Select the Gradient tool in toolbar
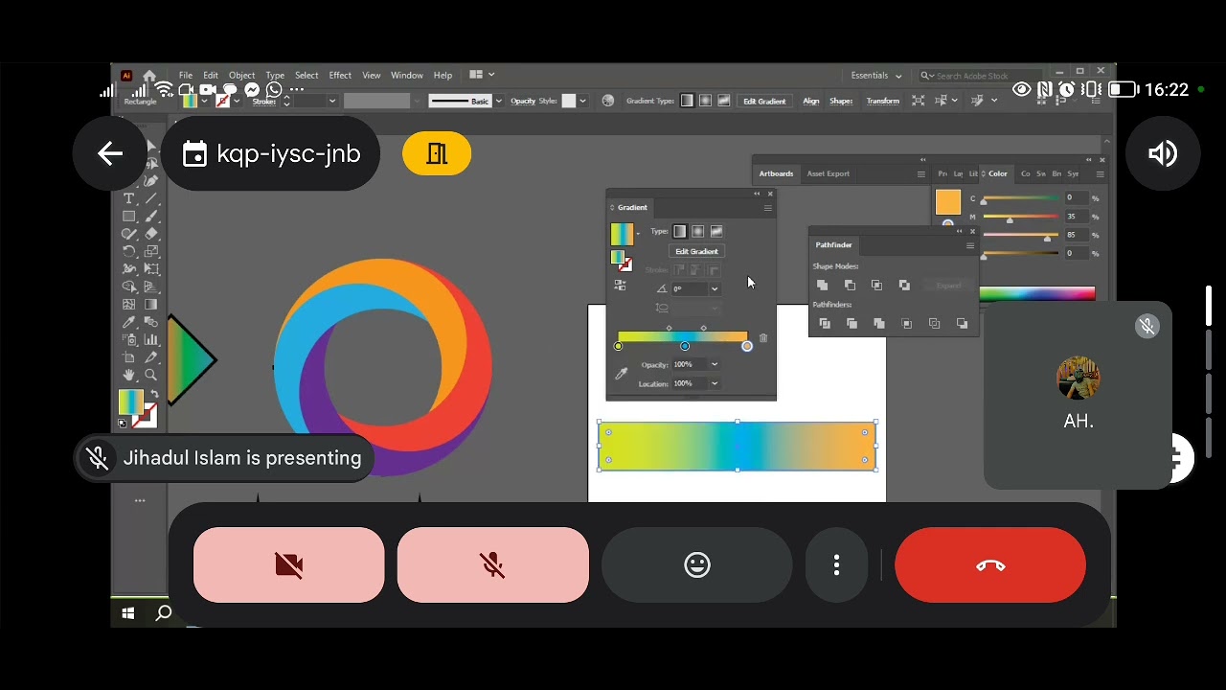Image resolution: width=1226 pixels, height=690 pixels. 151,305
